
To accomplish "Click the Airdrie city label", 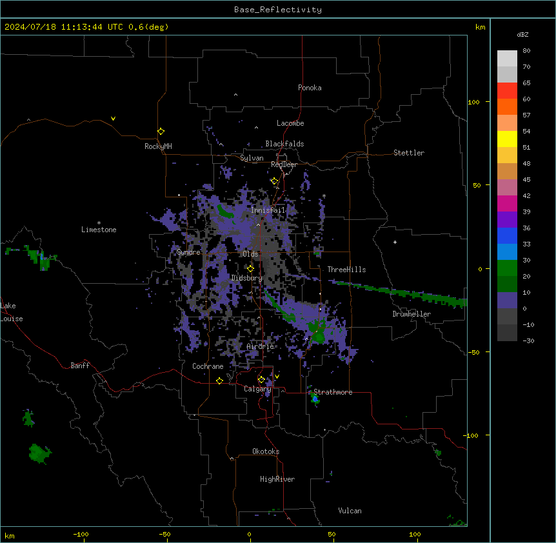I will [261, 346].
